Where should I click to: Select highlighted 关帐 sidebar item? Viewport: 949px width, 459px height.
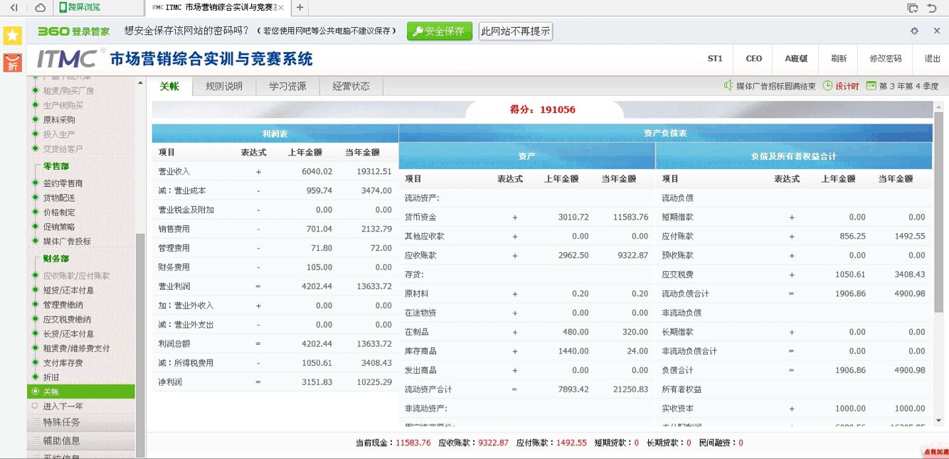click(80, 391)
